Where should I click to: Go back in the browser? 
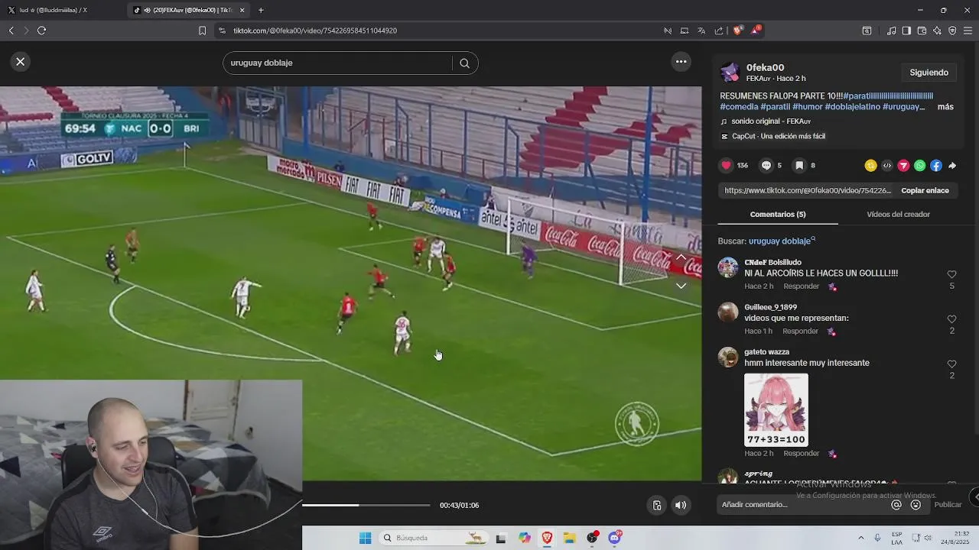point(11,31)
